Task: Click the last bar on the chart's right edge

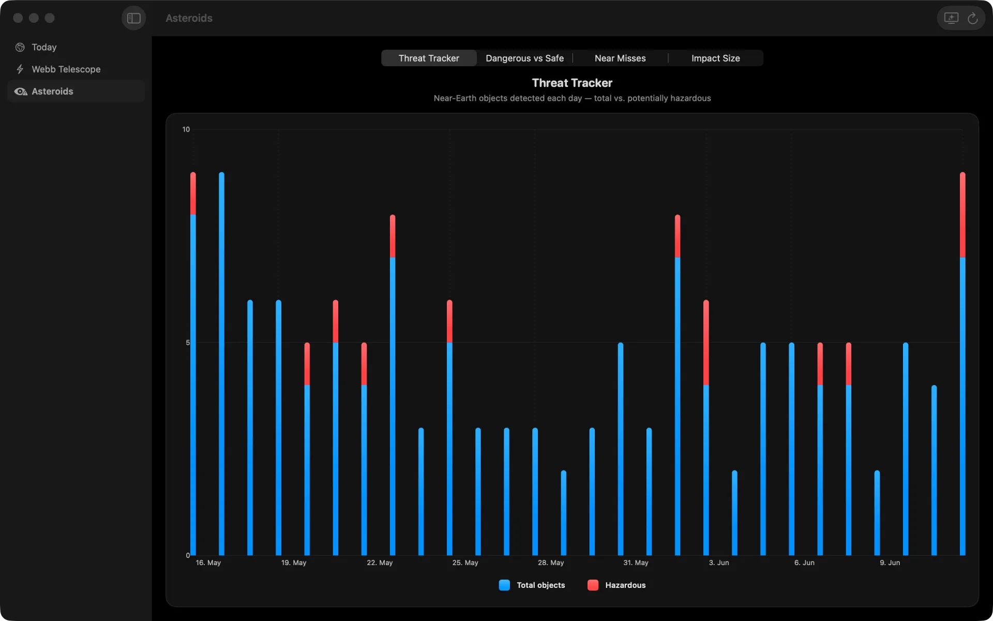Action: point(962,364)
